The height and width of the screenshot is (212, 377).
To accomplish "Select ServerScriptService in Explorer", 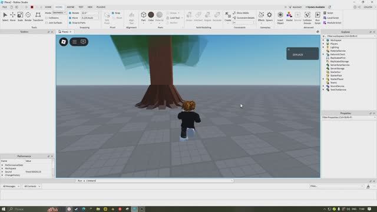I will [340, 65].
